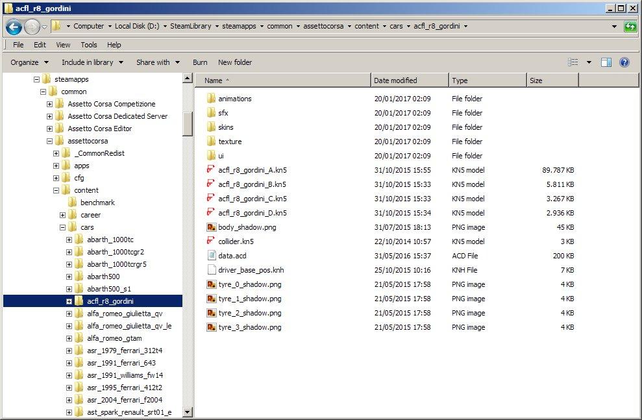Open the more view options dropdown arrow

[589, 62]
